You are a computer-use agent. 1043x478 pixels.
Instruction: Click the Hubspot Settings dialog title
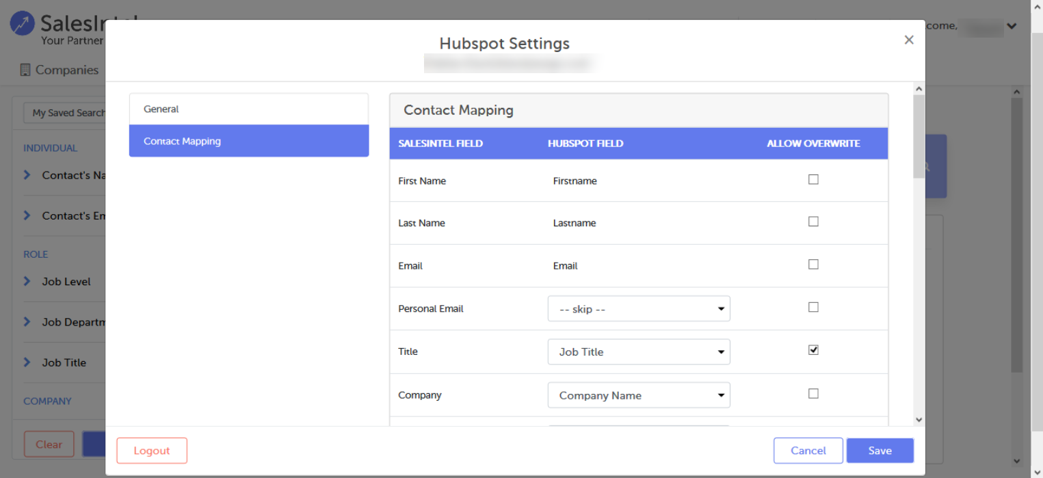click(505, 43)
